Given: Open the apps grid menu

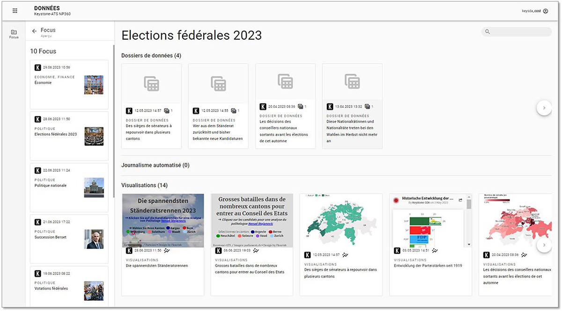Looking at the screenshot, I should point(15,10).
